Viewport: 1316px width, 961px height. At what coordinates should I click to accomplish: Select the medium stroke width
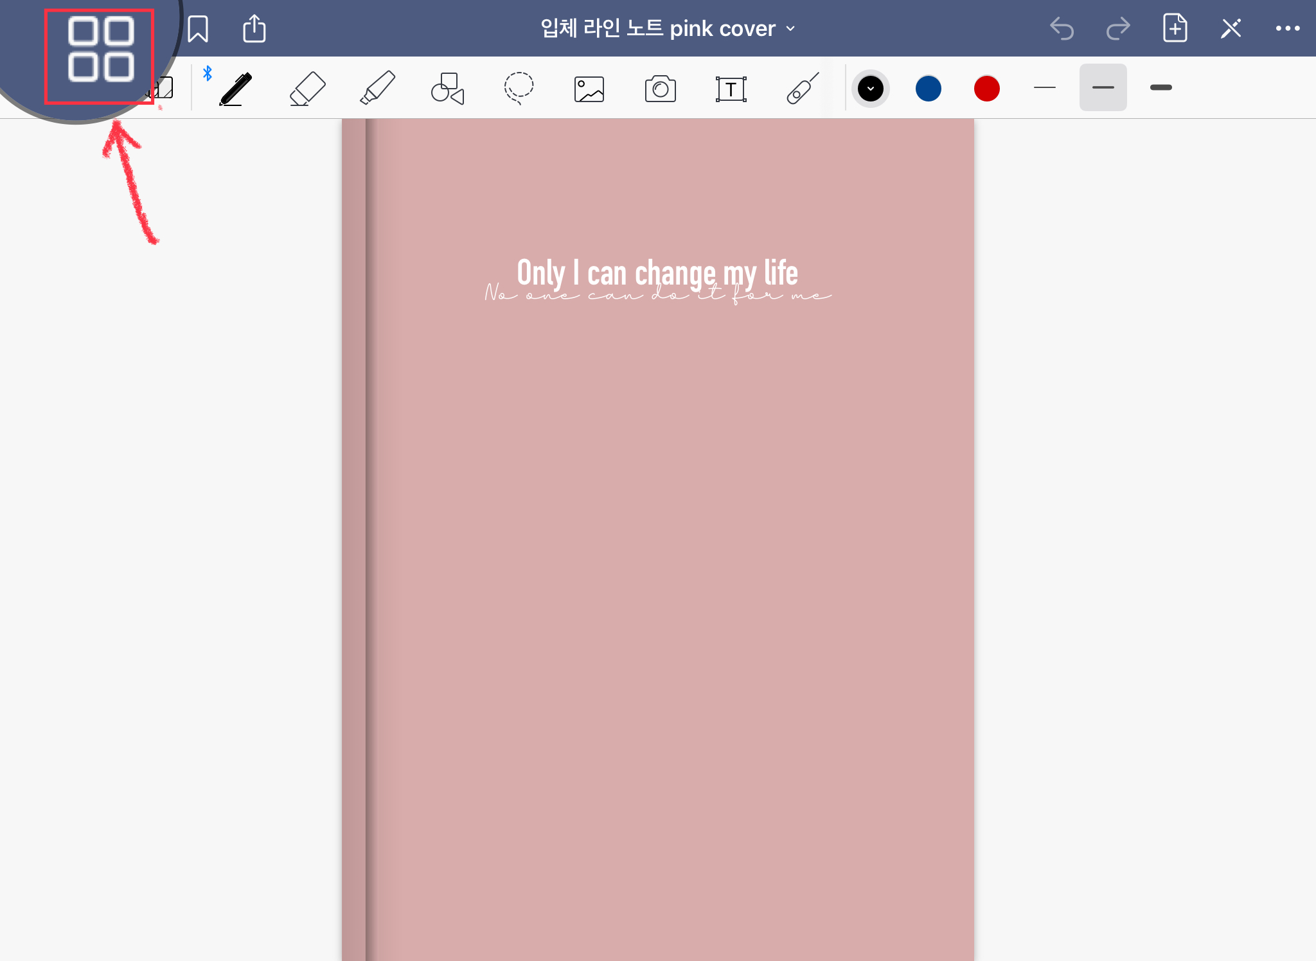1103,87
